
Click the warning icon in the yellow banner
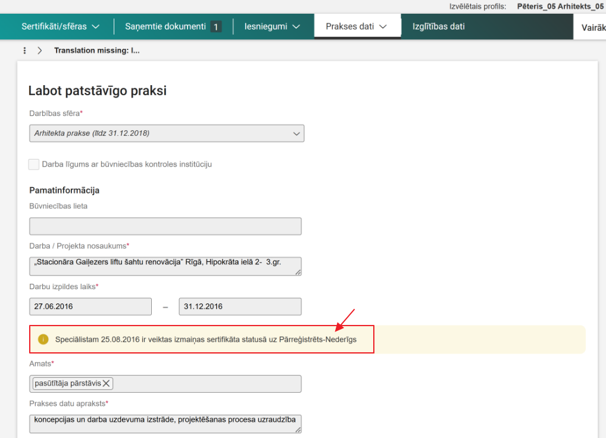[42, 339]
